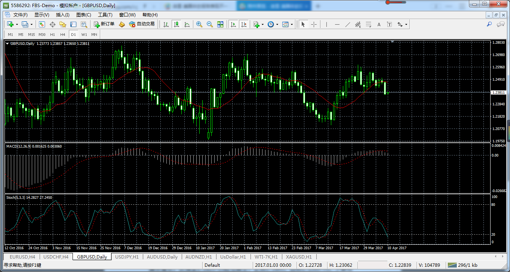
Task: Insert an arrow symbol object
Action: coord(400,24)
